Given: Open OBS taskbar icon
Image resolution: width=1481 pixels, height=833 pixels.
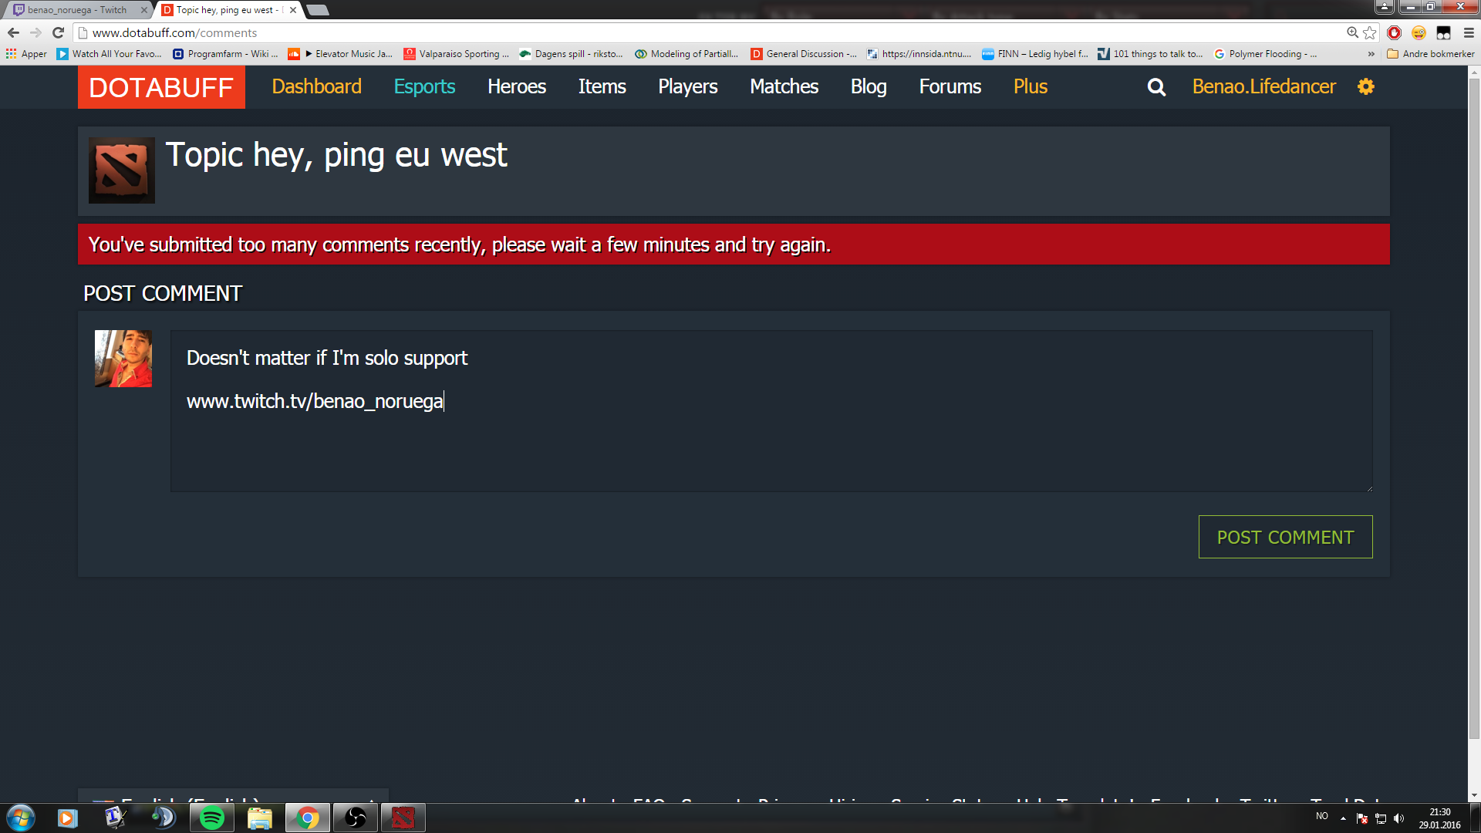Looking at the screenshot, I should click(x=355, y=818).
